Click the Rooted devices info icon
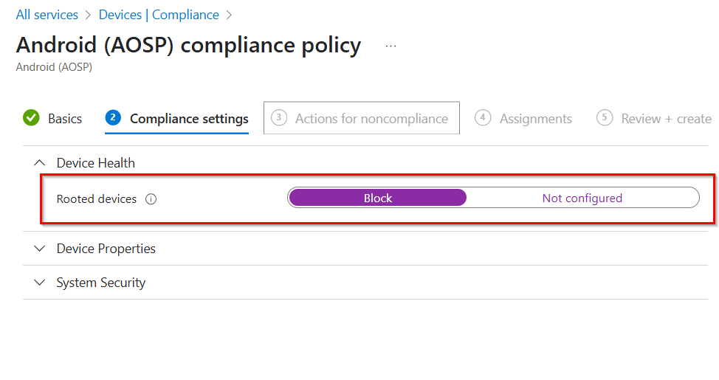 click(151, 199)
